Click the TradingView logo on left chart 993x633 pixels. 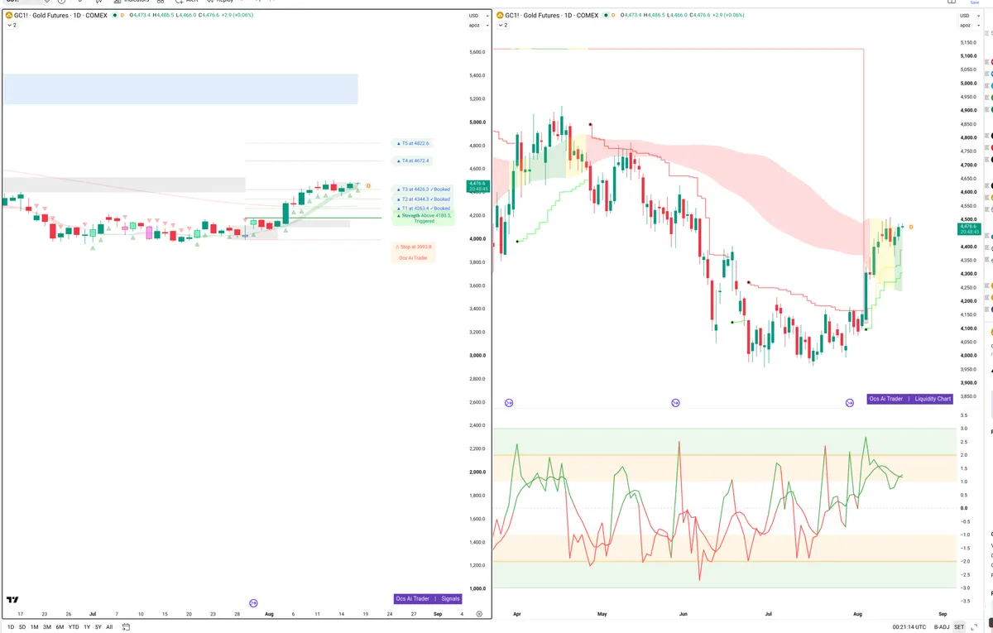pyautogui.click(x=12, y=600)
